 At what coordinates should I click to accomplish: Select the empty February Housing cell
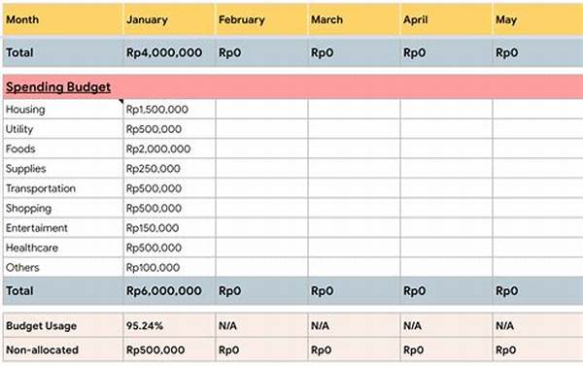tap(261, 110)
